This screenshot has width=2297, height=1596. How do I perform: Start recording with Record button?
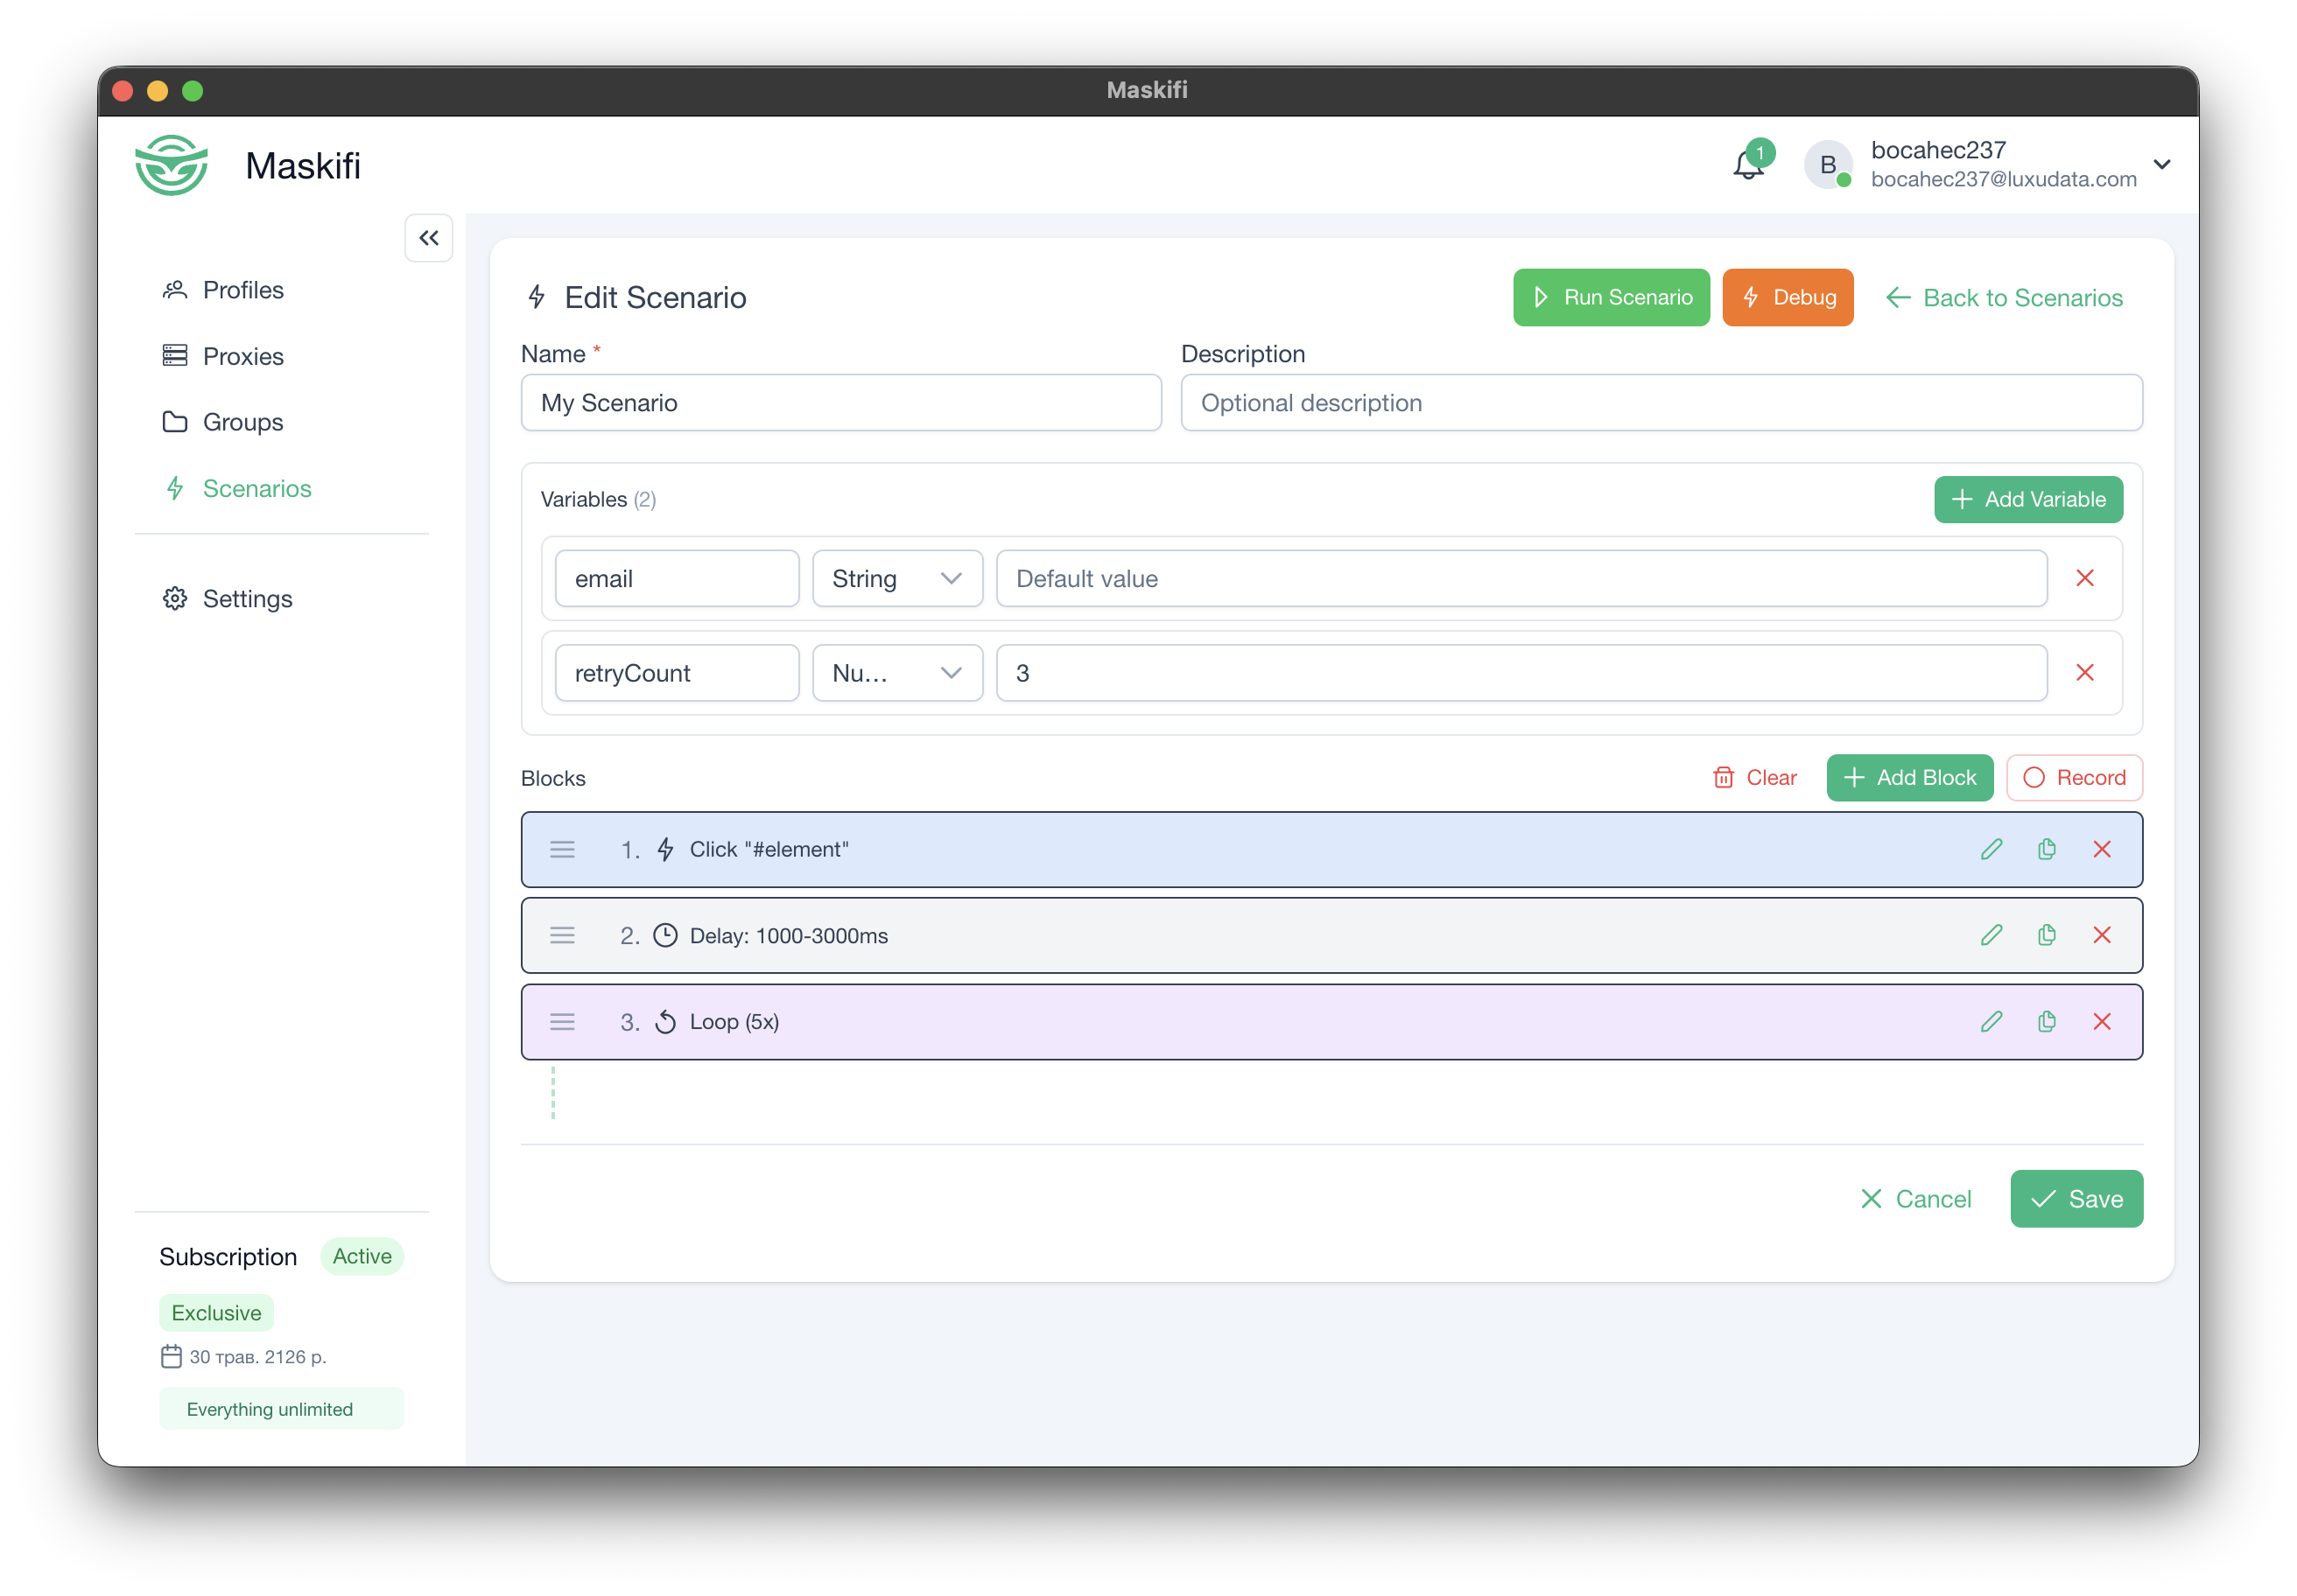click(x=2074, y=777)
